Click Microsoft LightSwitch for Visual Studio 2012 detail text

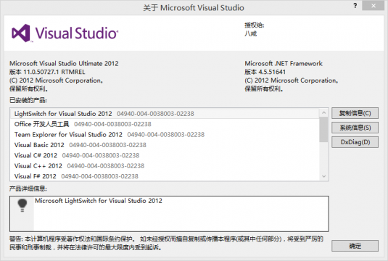tap(99, 201)
